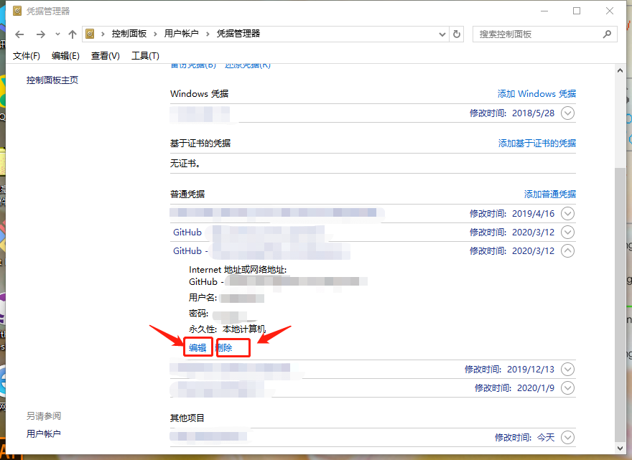This screenshot has width=632, height=460.
Task: Expand first GitHub credential entry
Action: pos(567,233)
